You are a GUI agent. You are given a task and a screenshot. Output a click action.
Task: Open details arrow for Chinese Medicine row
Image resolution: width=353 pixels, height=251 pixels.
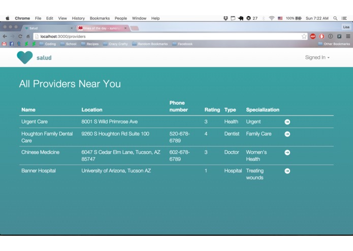[287, 152]
